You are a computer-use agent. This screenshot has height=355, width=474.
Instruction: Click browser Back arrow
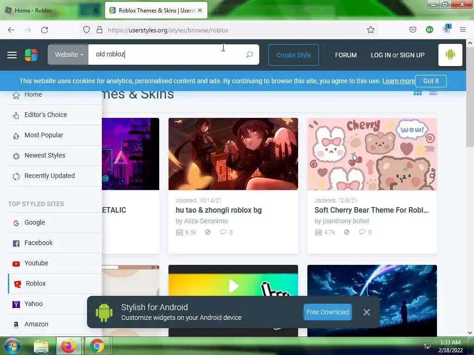(x=11, y=30)
